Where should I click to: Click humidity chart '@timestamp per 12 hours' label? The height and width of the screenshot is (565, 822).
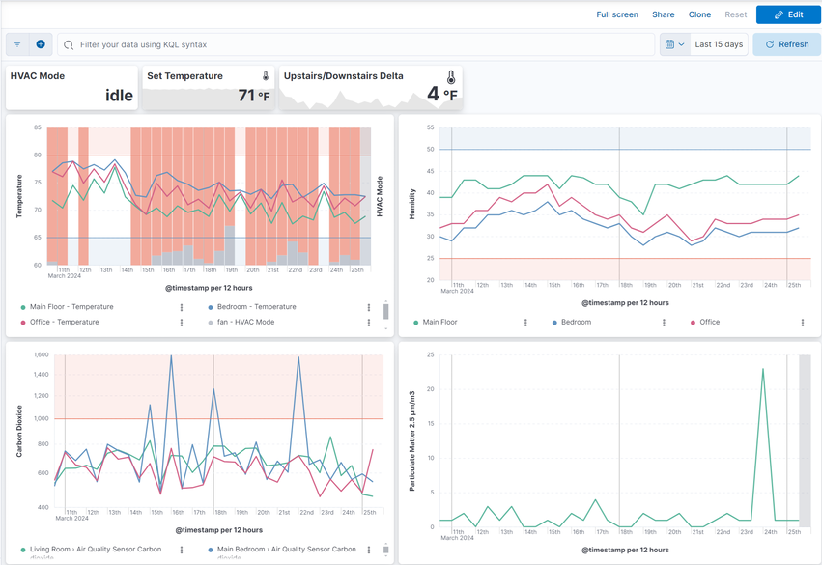coord(625,303)
